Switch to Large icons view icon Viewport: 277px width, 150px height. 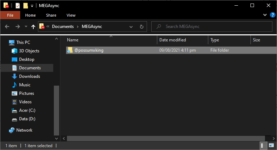pyautogui.click(x=271, y=146)
